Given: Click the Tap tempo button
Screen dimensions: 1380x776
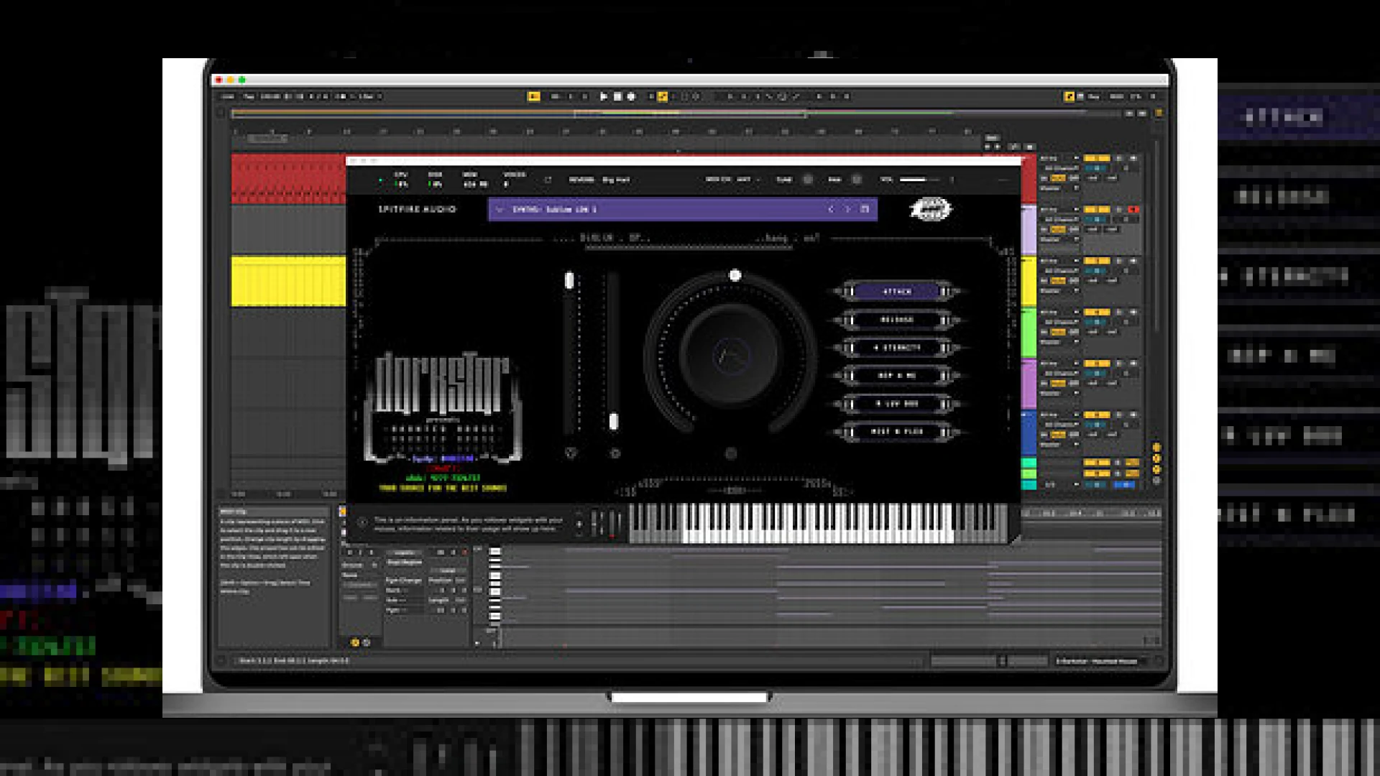Looking at the screenshot, I should 249,96.
